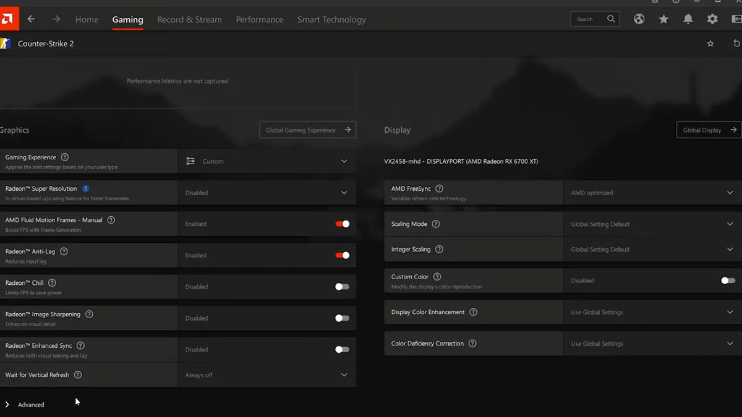Disable Radeon Anti-Lag toggle

342,255
